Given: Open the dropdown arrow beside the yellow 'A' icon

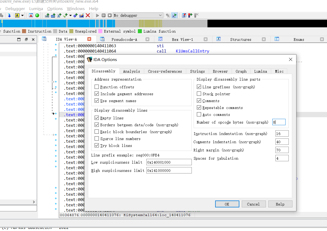Looking at the screenshot, I should tap(22, 15).
